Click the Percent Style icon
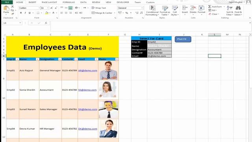 [127, 13]
